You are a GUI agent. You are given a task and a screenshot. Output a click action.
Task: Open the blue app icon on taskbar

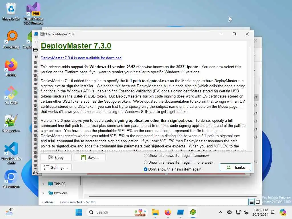[x=181, y=212]
